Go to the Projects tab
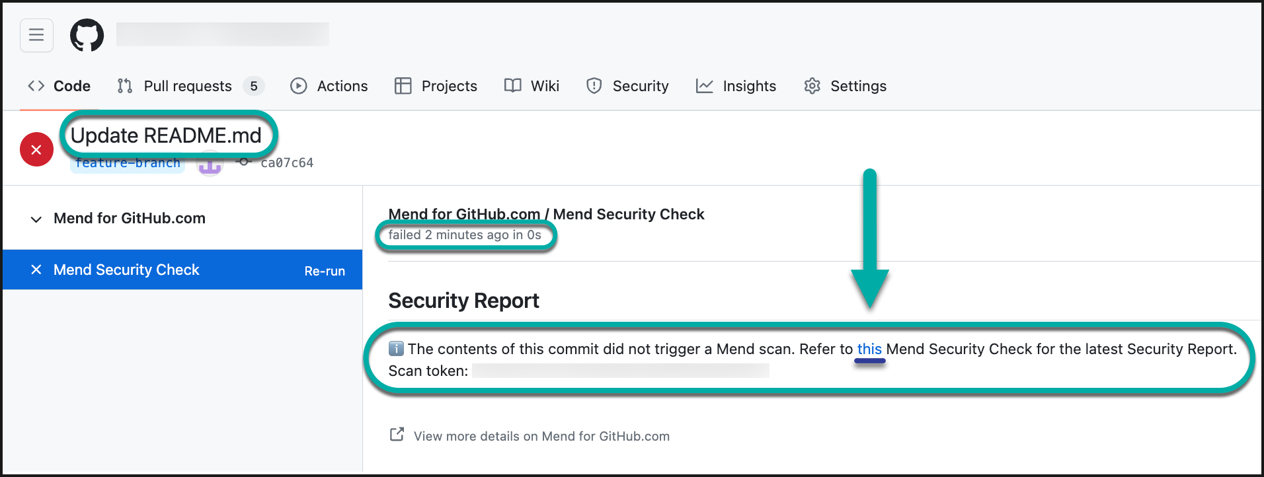The image size is (1264, 477). [x=436, y=86]
